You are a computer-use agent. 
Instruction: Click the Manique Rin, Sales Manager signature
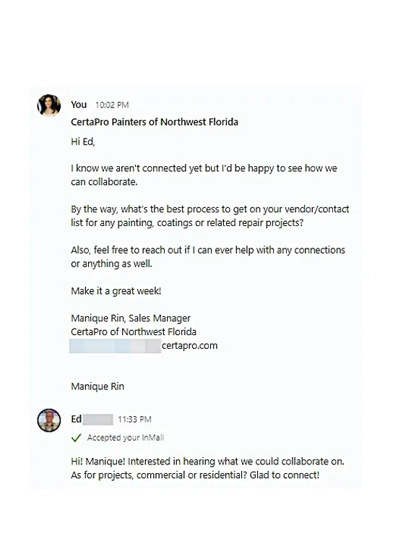131,318
